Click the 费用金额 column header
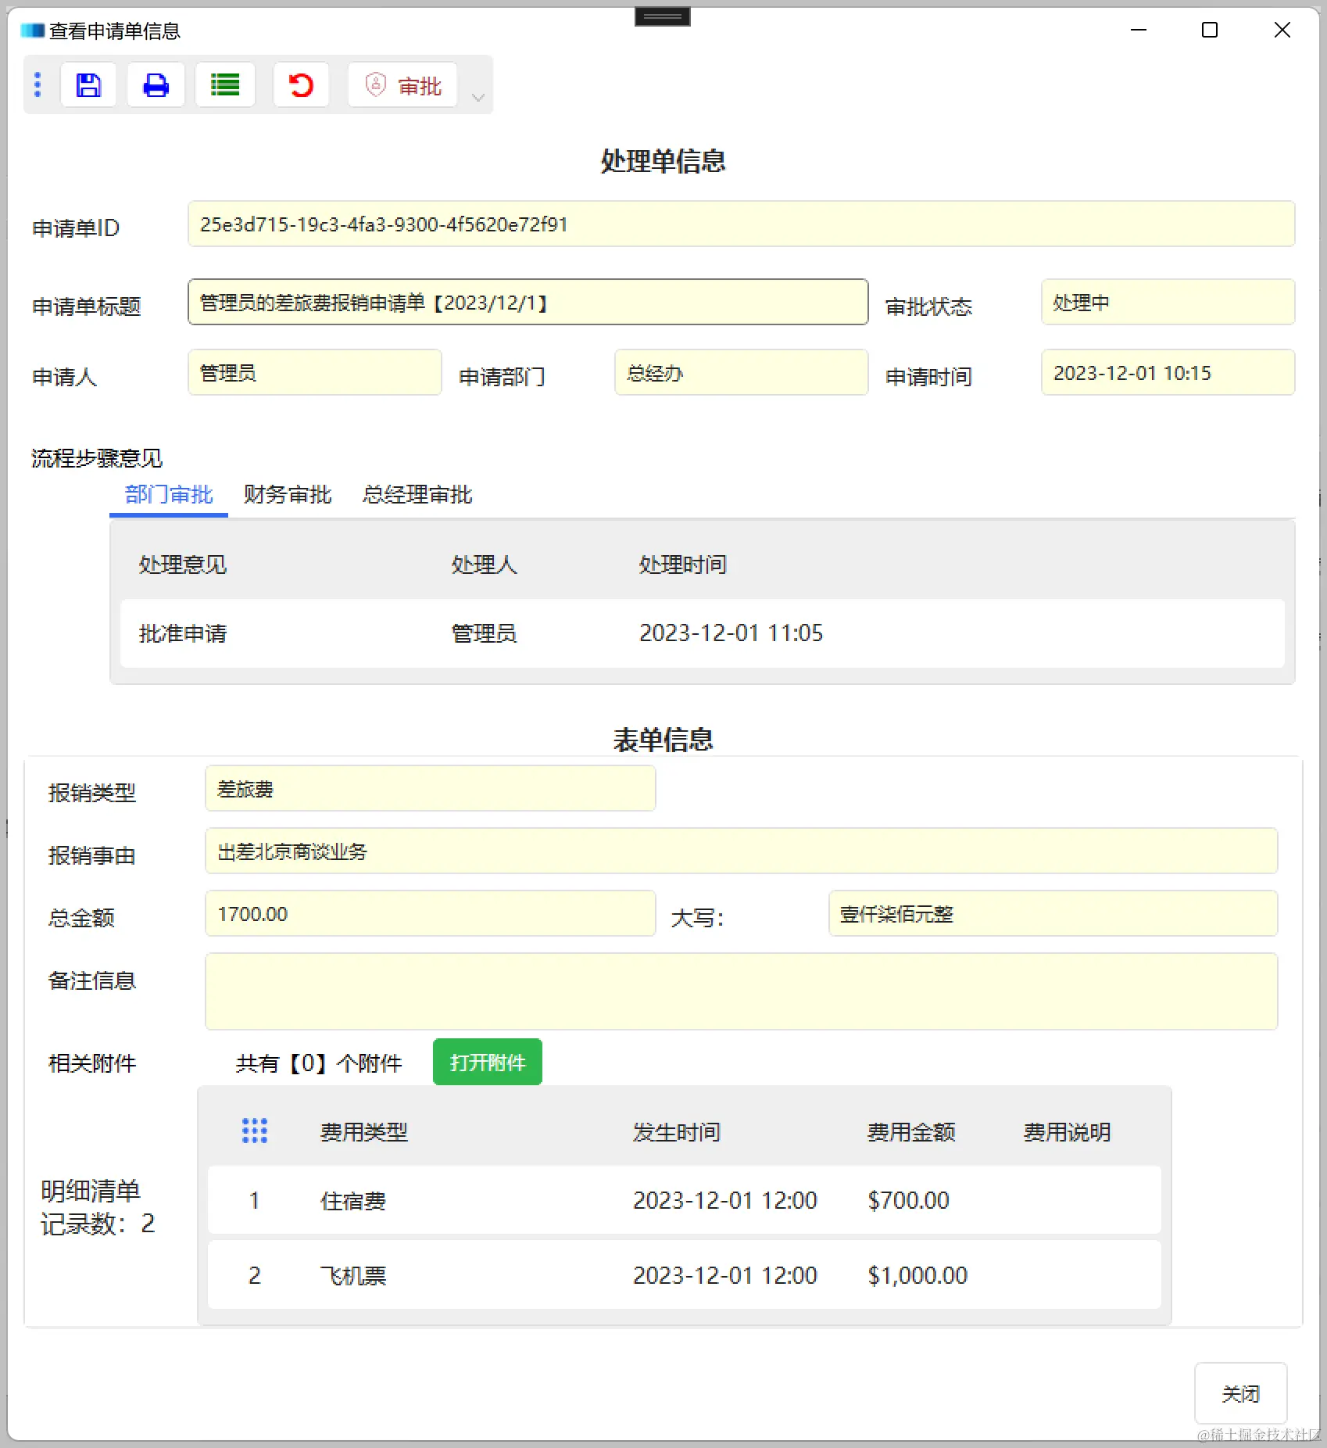The image size is (1327, 1448). tap(911, 1131)
